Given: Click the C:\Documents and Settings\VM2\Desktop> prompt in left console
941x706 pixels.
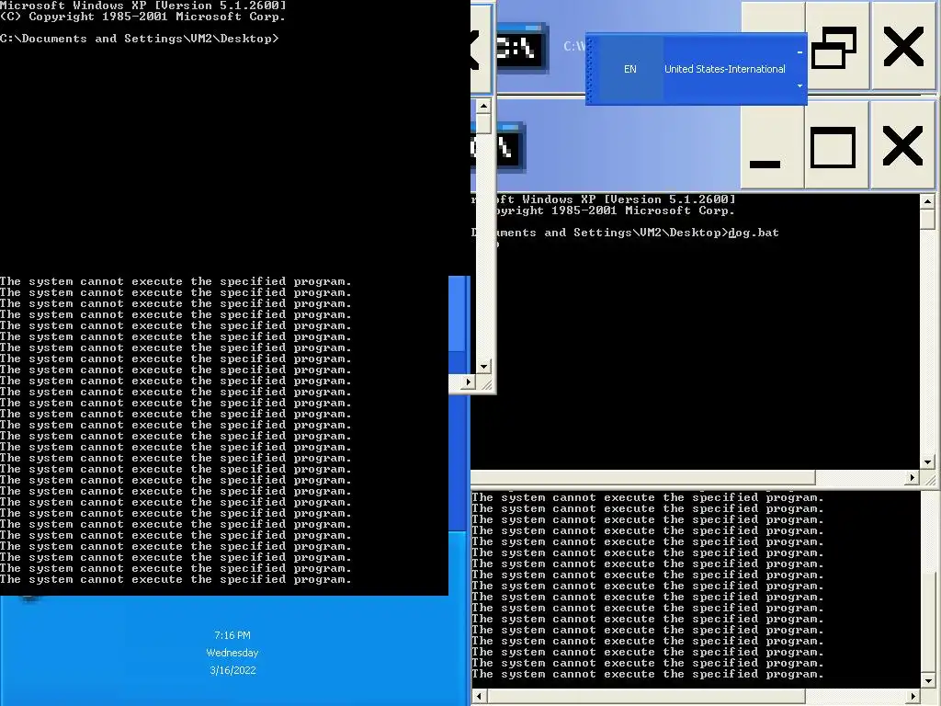Looking at the screenshot, I should (x=140, y=39).
